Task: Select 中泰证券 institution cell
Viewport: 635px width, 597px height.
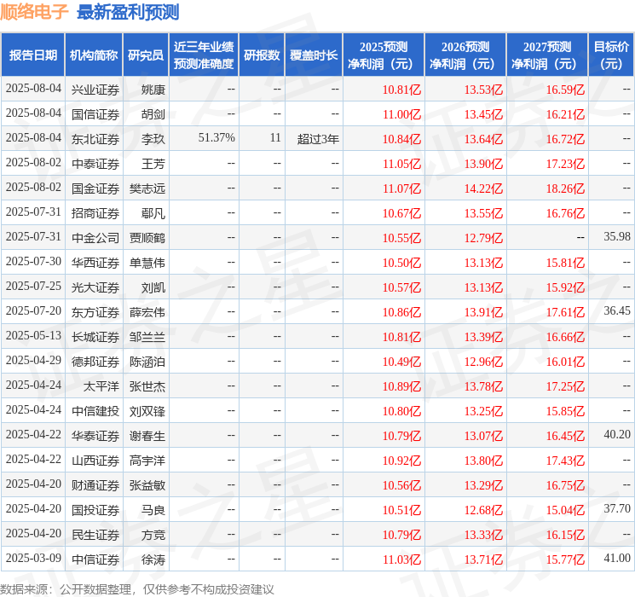Action: tap(95, 164)
